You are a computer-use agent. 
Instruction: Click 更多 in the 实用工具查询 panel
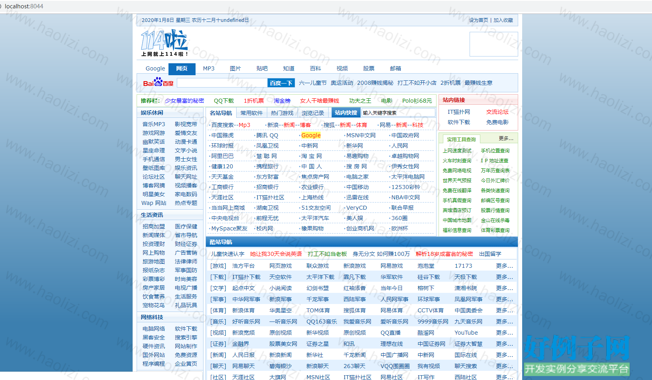[x=506, y=138]
